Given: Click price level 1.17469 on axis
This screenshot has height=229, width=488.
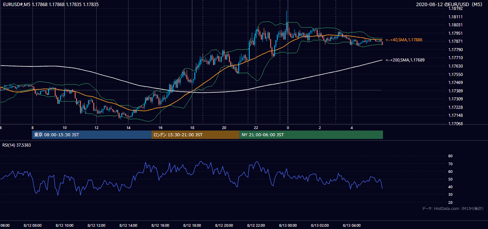Looking at the screenshot, I should pyautogui.click(x=456, y=82).
